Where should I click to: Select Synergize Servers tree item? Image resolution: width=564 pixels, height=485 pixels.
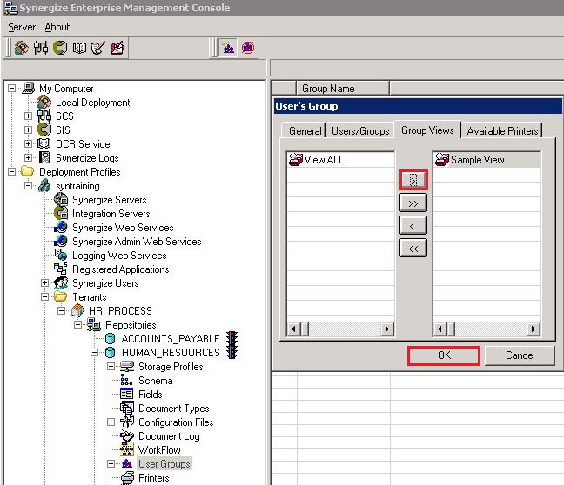[x=110, y=200]
